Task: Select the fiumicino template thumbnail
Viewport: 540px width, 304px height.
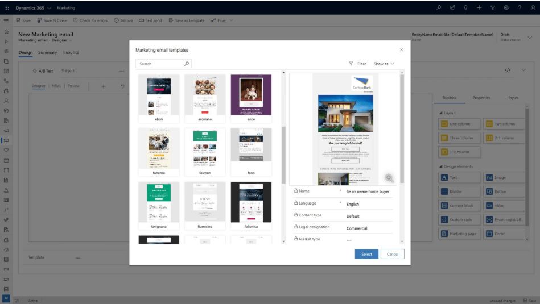Action: (205, 205)
